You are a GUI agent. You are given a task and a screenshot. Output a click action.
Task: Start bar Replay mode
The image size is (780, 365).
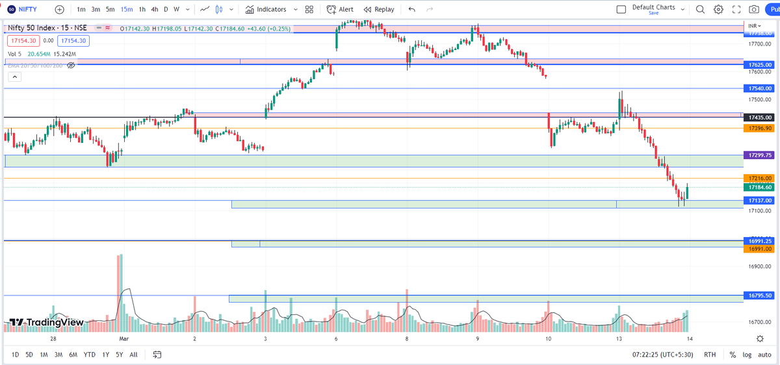click(x=379, y=9)
